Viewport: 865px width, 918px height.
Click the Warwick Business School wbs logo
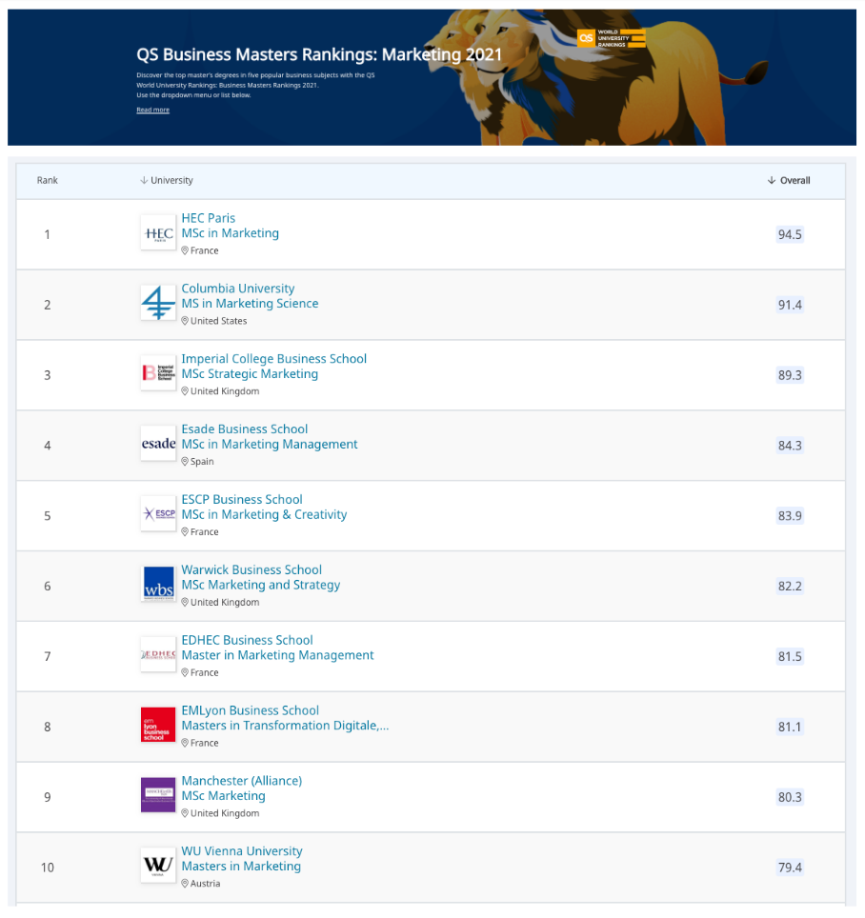(x=158, y=585)
